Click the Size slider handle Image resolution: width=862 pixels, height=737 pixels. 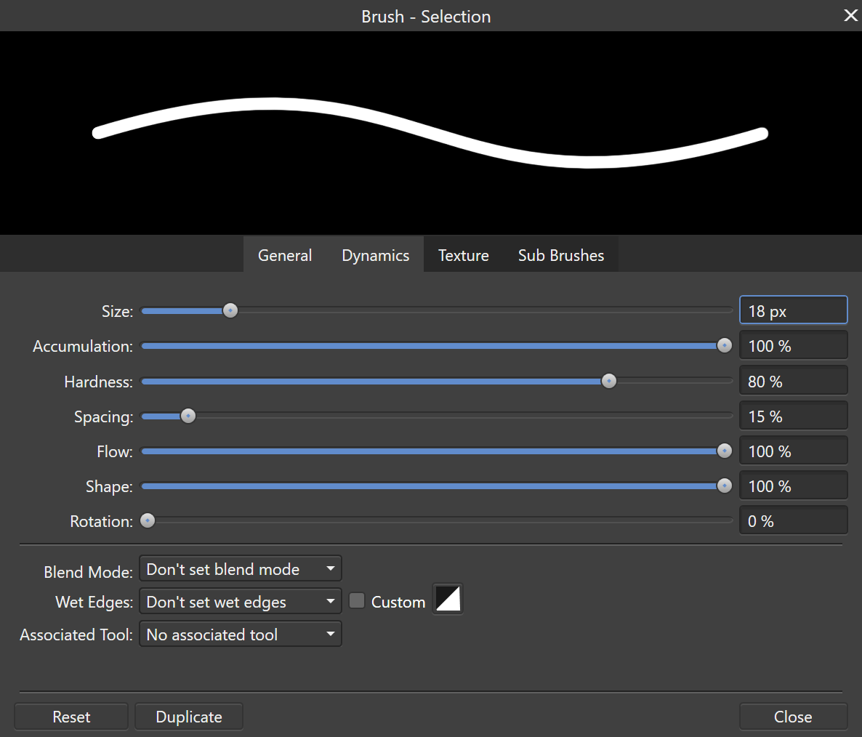(x=230, y=311)
